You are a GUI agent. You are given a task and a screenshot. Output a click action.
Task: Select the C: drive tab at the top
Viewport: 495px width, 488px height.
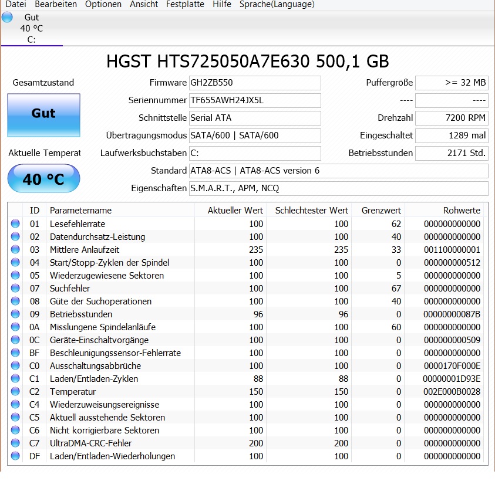(32, 28)
